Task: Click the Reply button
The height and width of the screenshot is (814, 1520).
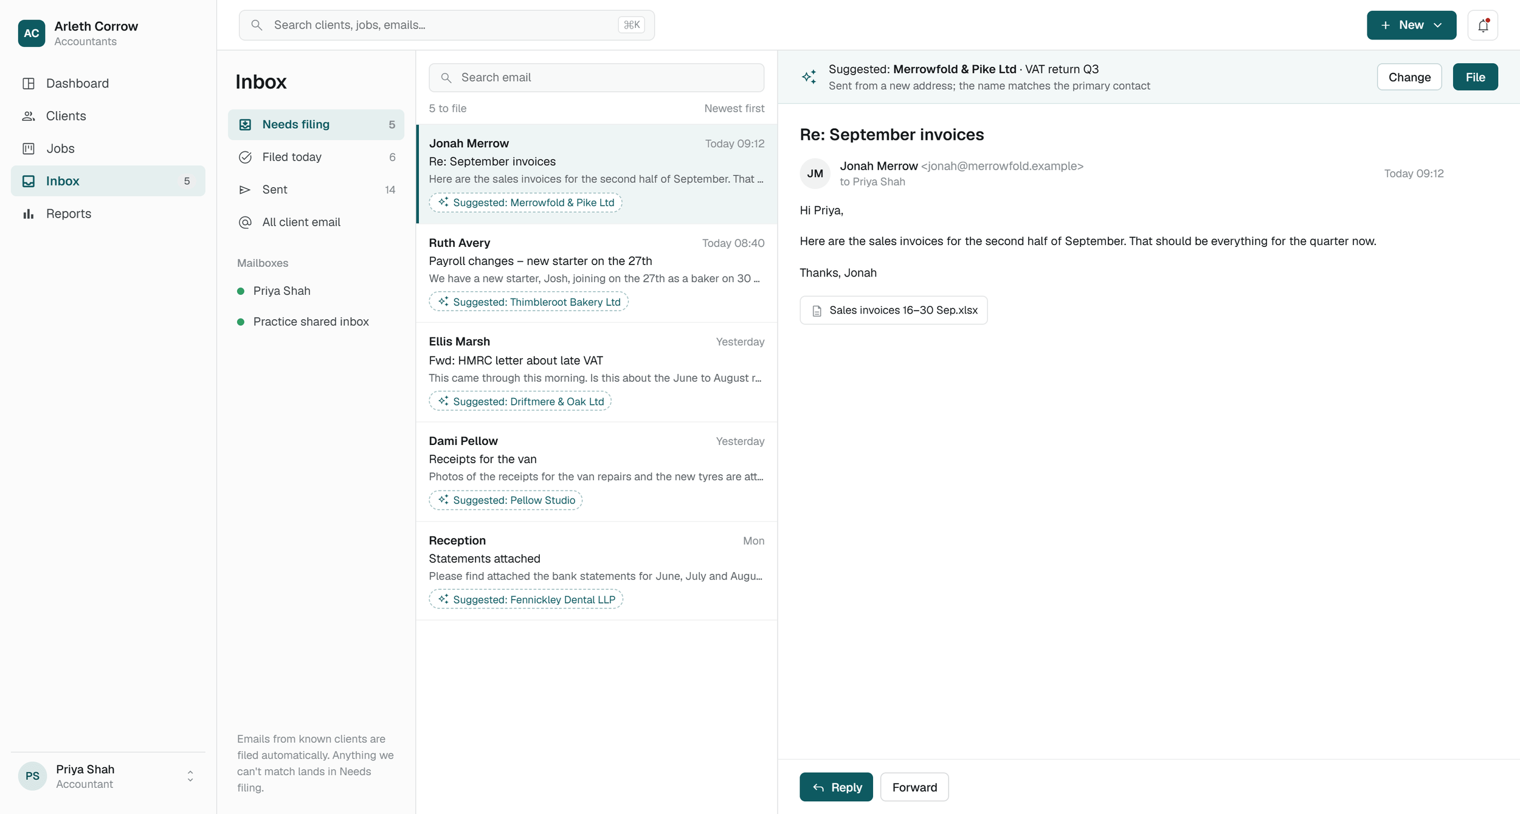Action: 836,787
